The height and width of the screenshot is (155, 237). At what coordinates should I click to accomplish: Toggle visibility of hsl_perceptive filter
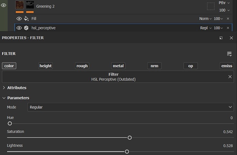click(x=19, y=28)
